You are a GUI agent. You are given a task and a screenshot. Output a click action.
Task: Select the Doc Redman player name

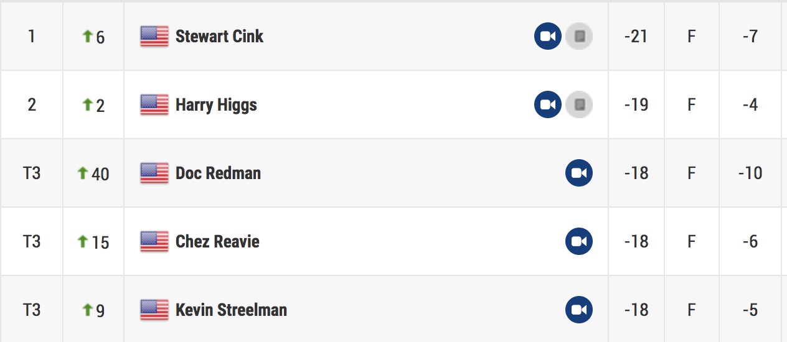[218, 173]
